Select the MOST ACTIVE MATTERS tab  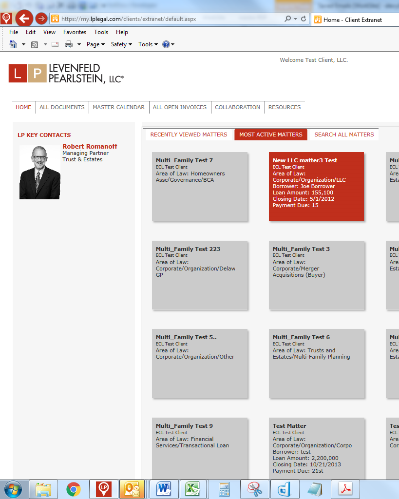click(x=271, y=134)
